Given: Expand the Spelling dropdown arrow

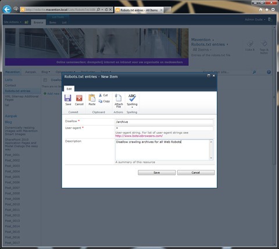Looking at the screenshot, I should (132, 107).
